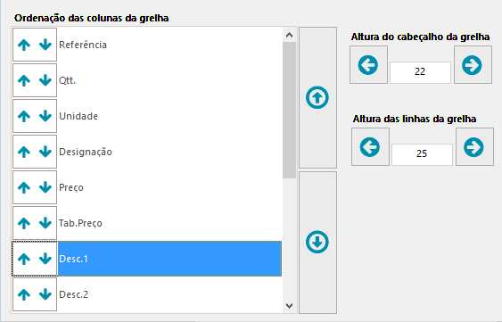Move Tab.Preço column up one place
The width and height of the screenshot is (502, 322).
(x=24, y=223)
